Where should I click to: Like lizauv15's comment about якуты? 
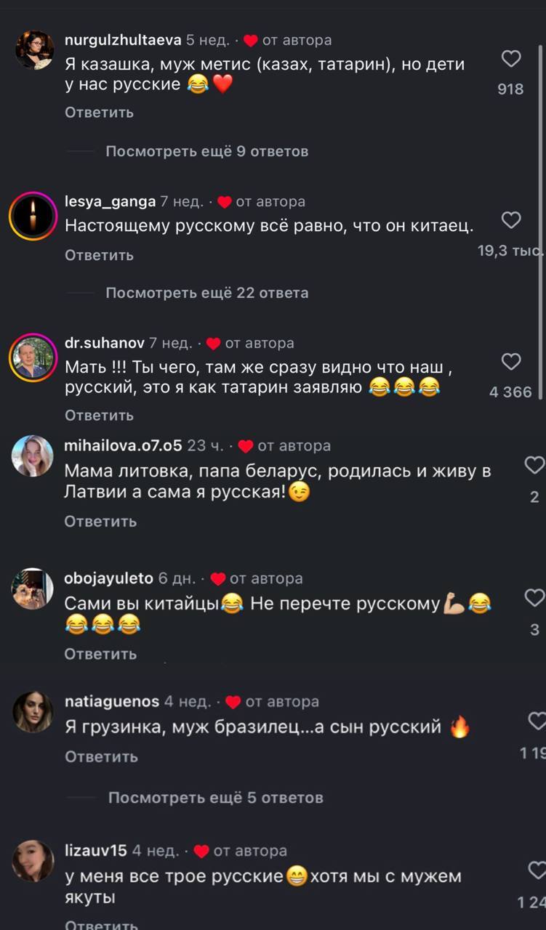[537, 870]
